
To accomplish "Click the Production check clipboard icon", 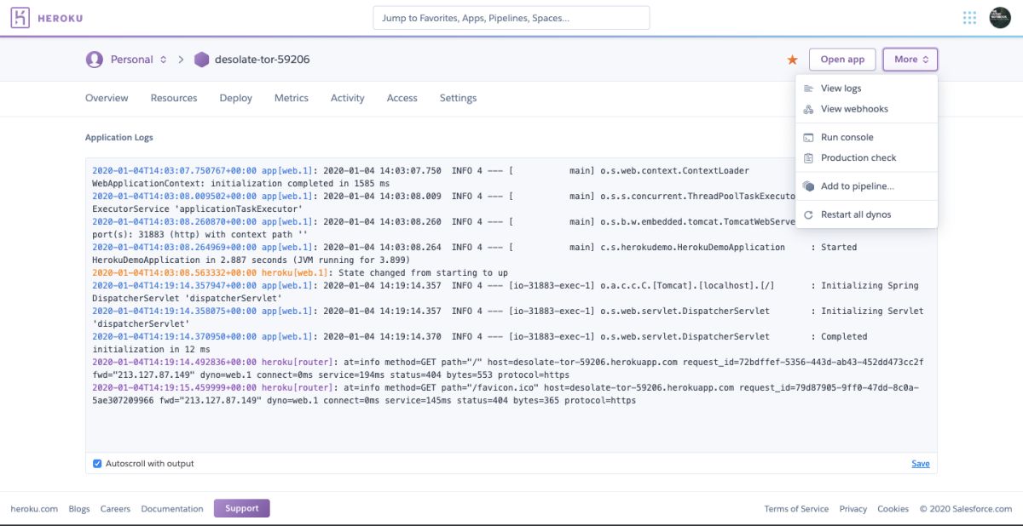I will (x=808, y=157).
